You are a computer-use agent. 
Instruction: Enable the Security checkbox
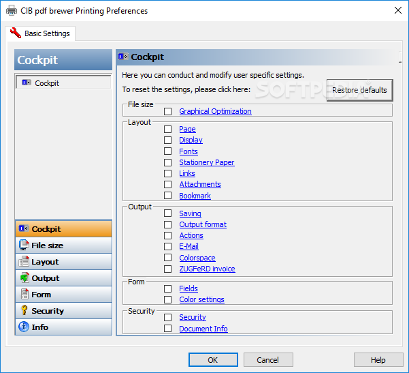click(167, 317)
